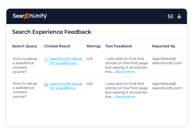Click the Text Feedback column header
The width and height of the screenshot is (194, 134).
[118, 46]
